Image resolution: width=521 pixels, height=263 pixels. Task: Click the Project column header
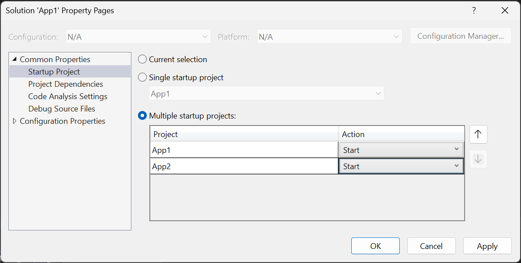click(244, 134)
